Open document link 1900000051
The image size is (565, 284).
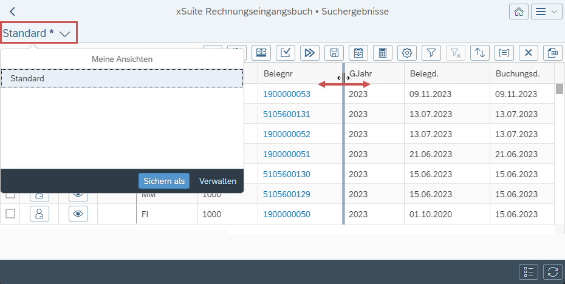point(287,154)
